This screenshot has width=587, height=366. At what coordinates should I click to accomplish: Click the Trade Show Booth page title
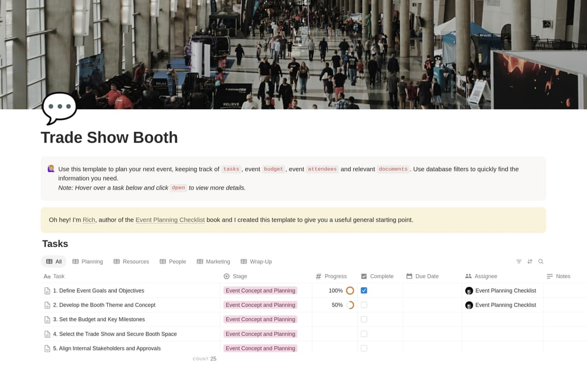coord(109,137)
